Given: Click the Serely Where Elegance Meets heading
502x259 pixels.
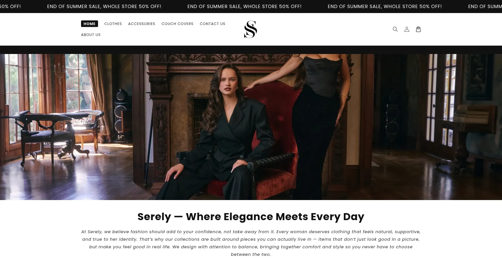Looking at the screenshot, I should click(251, 217).
